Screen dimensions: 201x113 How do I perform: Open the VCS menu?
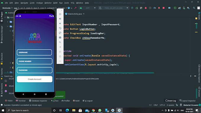(72, 3)
